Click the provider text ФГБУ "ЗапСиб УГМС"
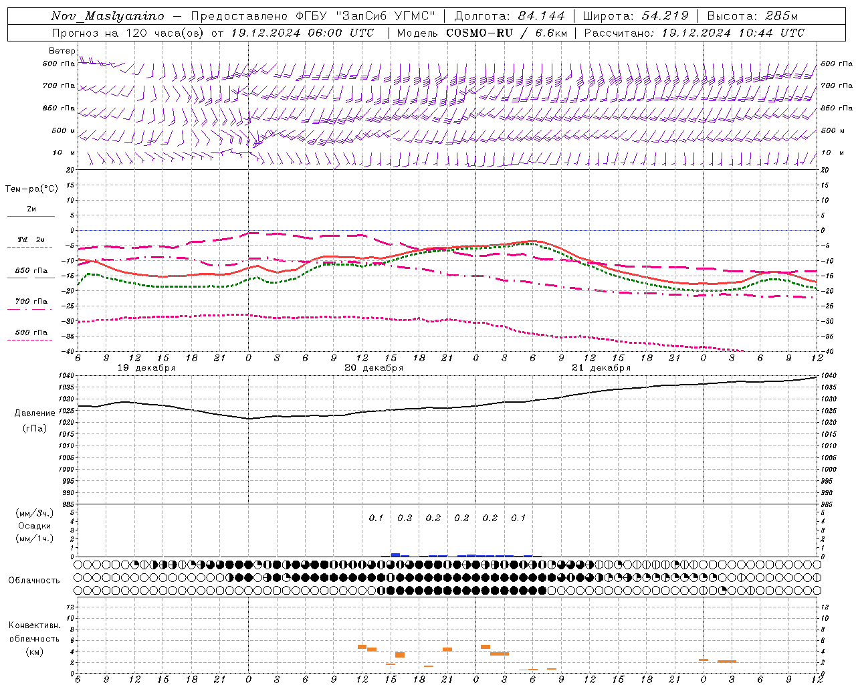The image size is (856, 685). [366, 16]
